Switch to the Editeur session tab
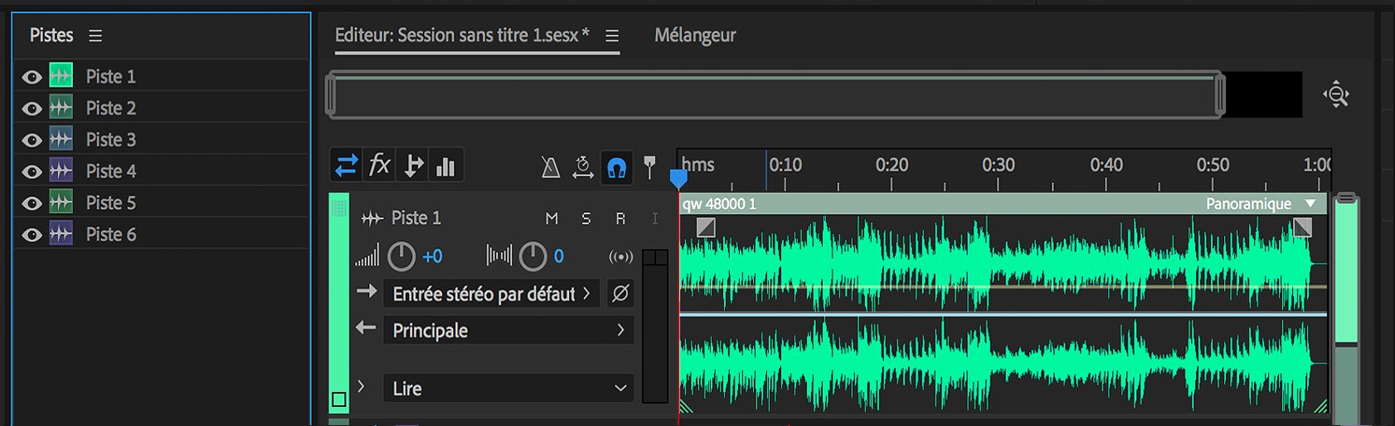 tap(462, 35)
